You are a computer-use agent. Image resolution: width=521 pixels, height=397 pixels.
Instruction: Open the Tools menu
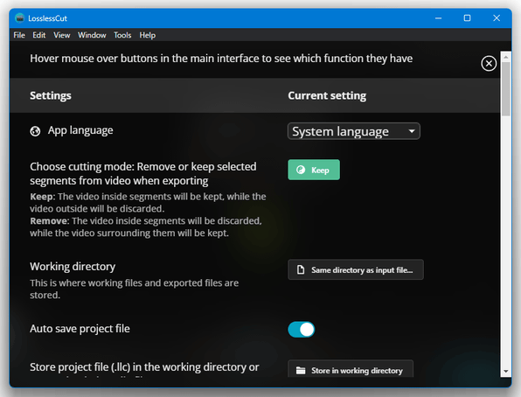click(x=122, y=35)
